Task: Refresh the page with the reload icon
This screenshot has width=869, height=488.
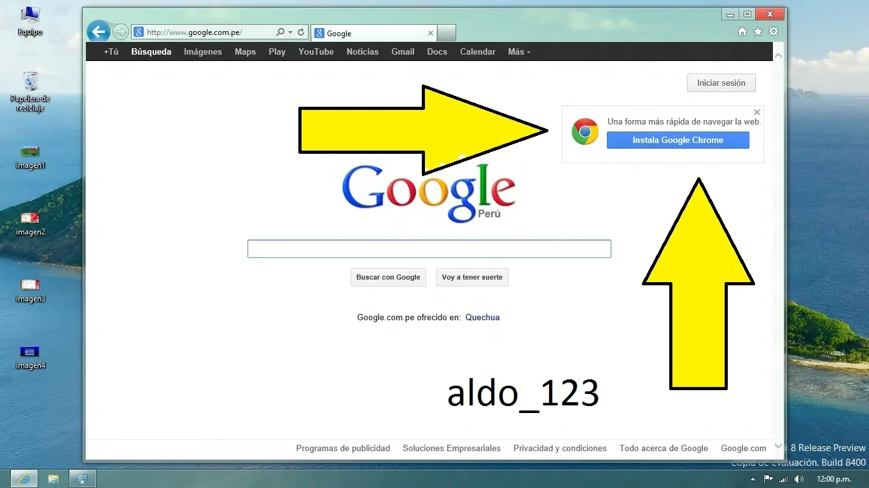Action: pyautogui.click(x=301, y=32)
